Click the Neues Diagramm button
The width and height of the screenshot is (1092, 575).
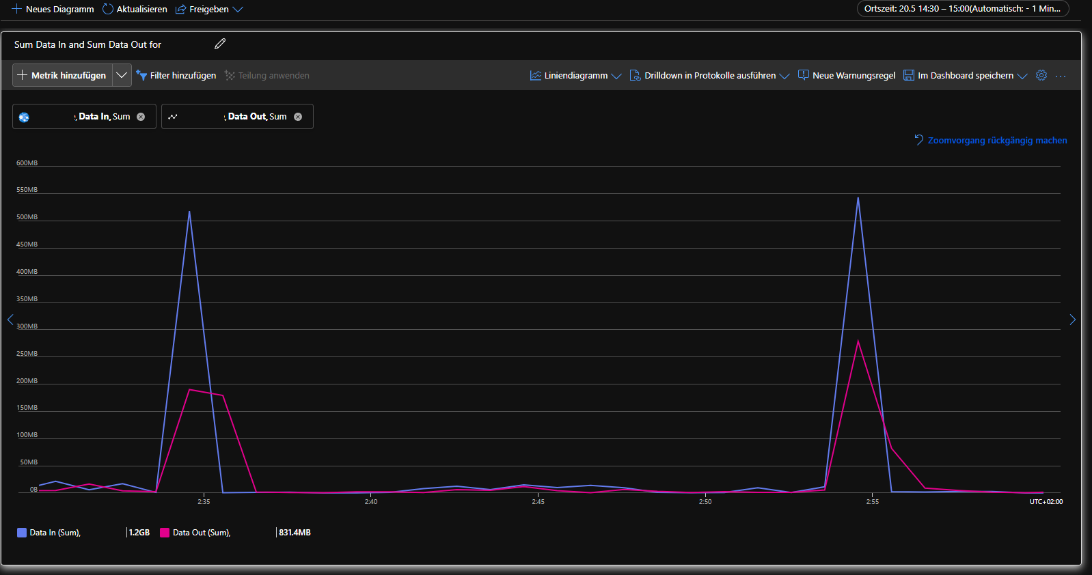pyautogui.click(x=53, y=10)
